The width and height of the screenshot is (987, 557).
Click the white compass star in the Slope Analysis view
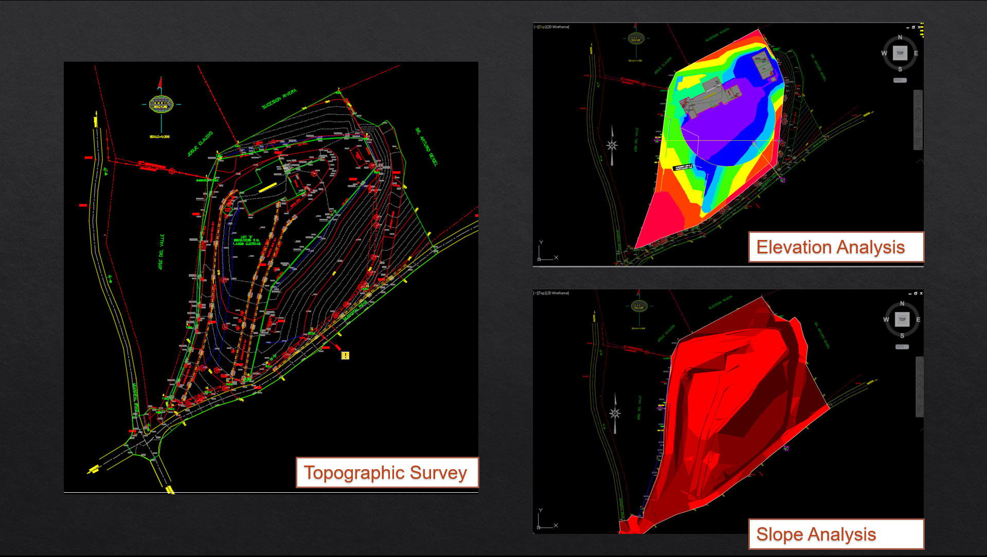click(x=615, y=413)
